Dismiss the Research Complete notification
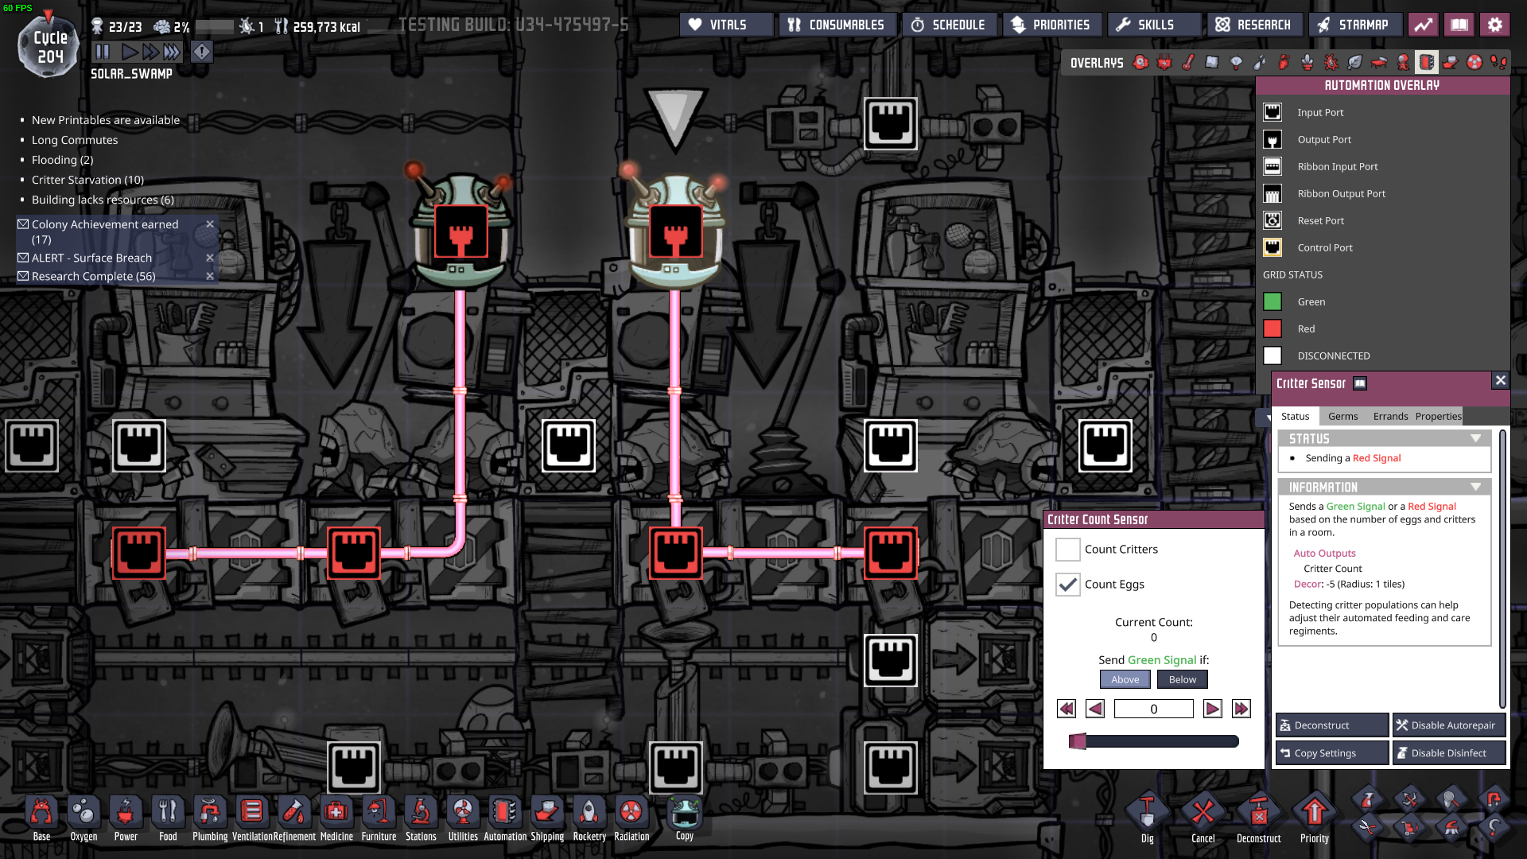Image resolution: width=1527 pixels, height=859 pixels. coord(210,277)
